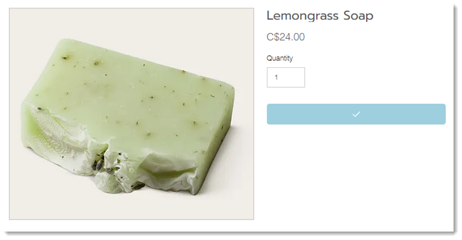Select the number 1 in quantity box
The image size is (462, 240).
276,77
